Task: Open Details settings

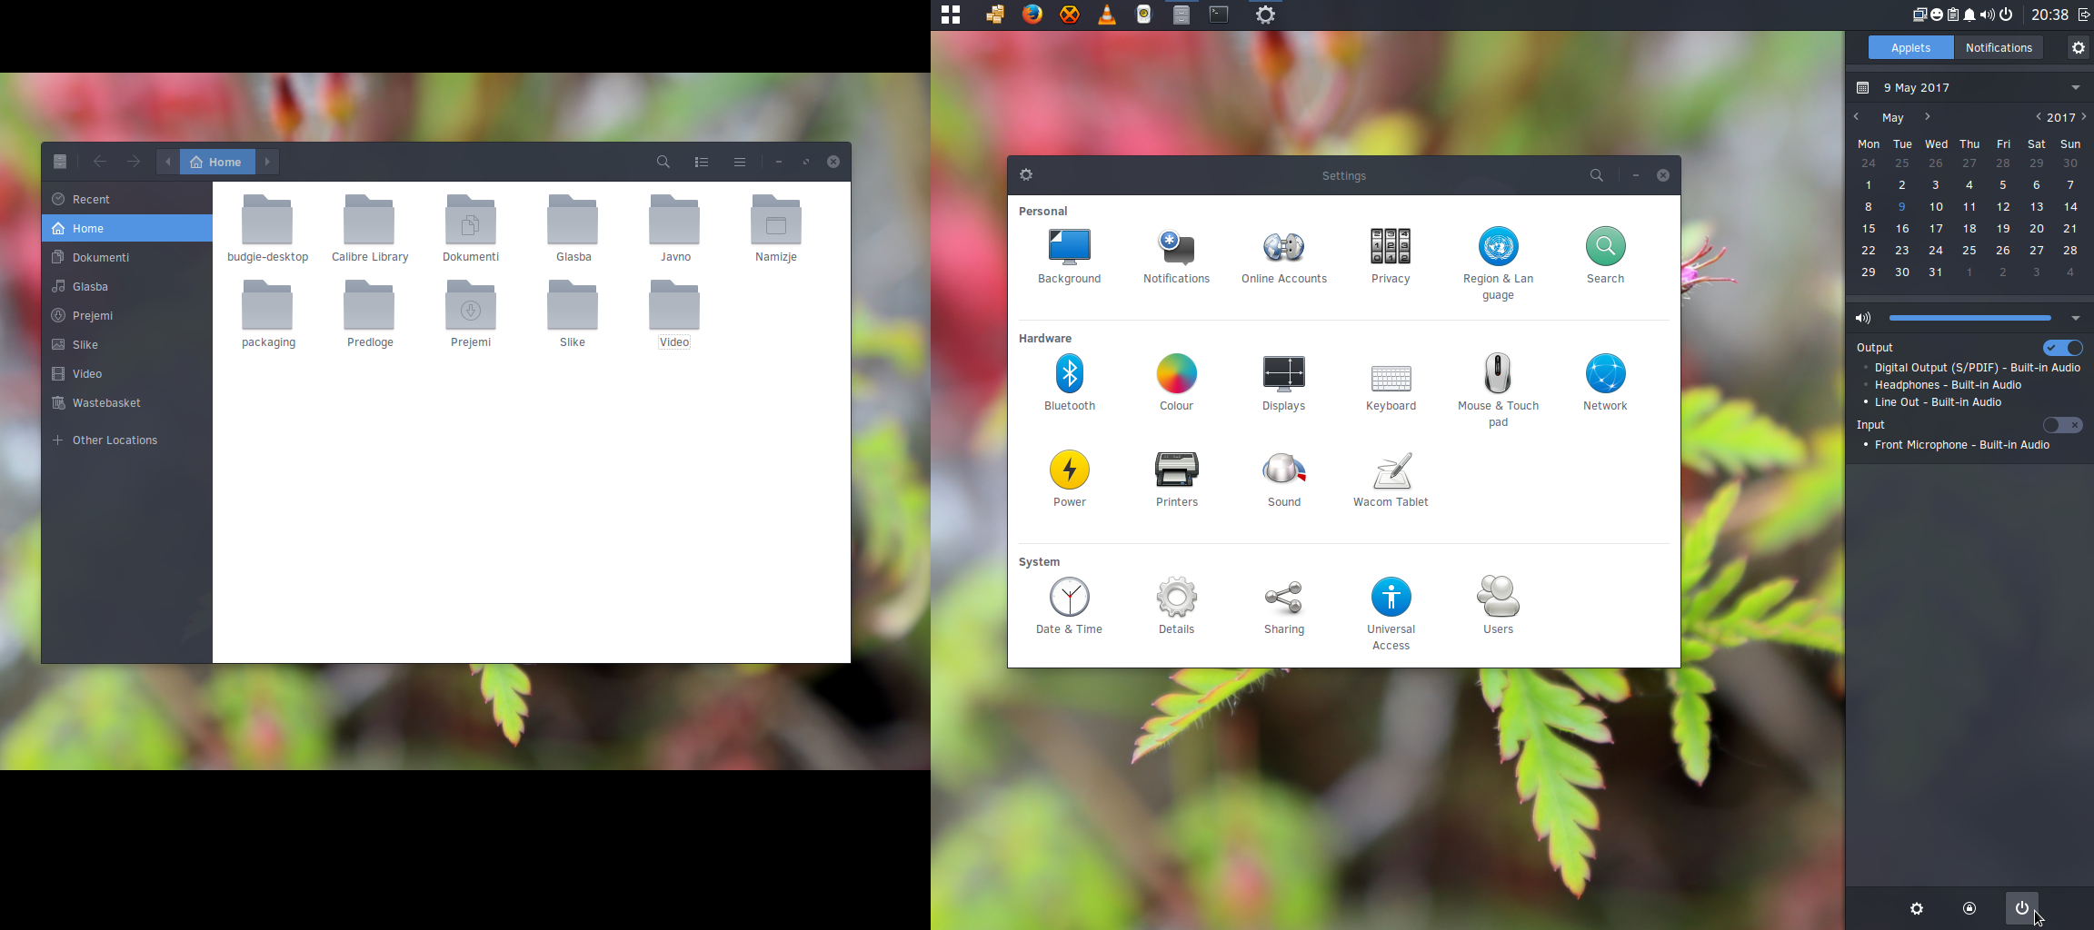Action: click(x=1176, y=607)
